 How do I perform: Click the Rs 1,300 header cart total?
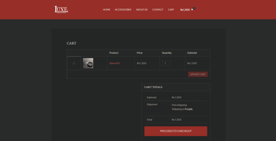point(185,10)
